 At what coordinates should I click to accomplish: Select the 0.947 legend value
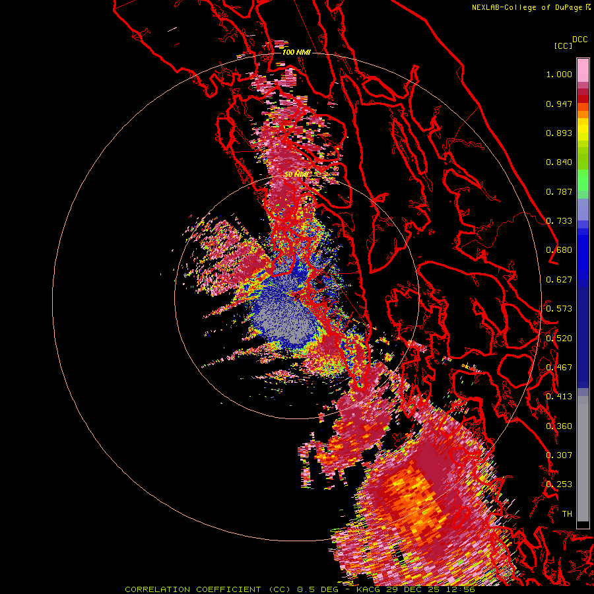(559, 104)
